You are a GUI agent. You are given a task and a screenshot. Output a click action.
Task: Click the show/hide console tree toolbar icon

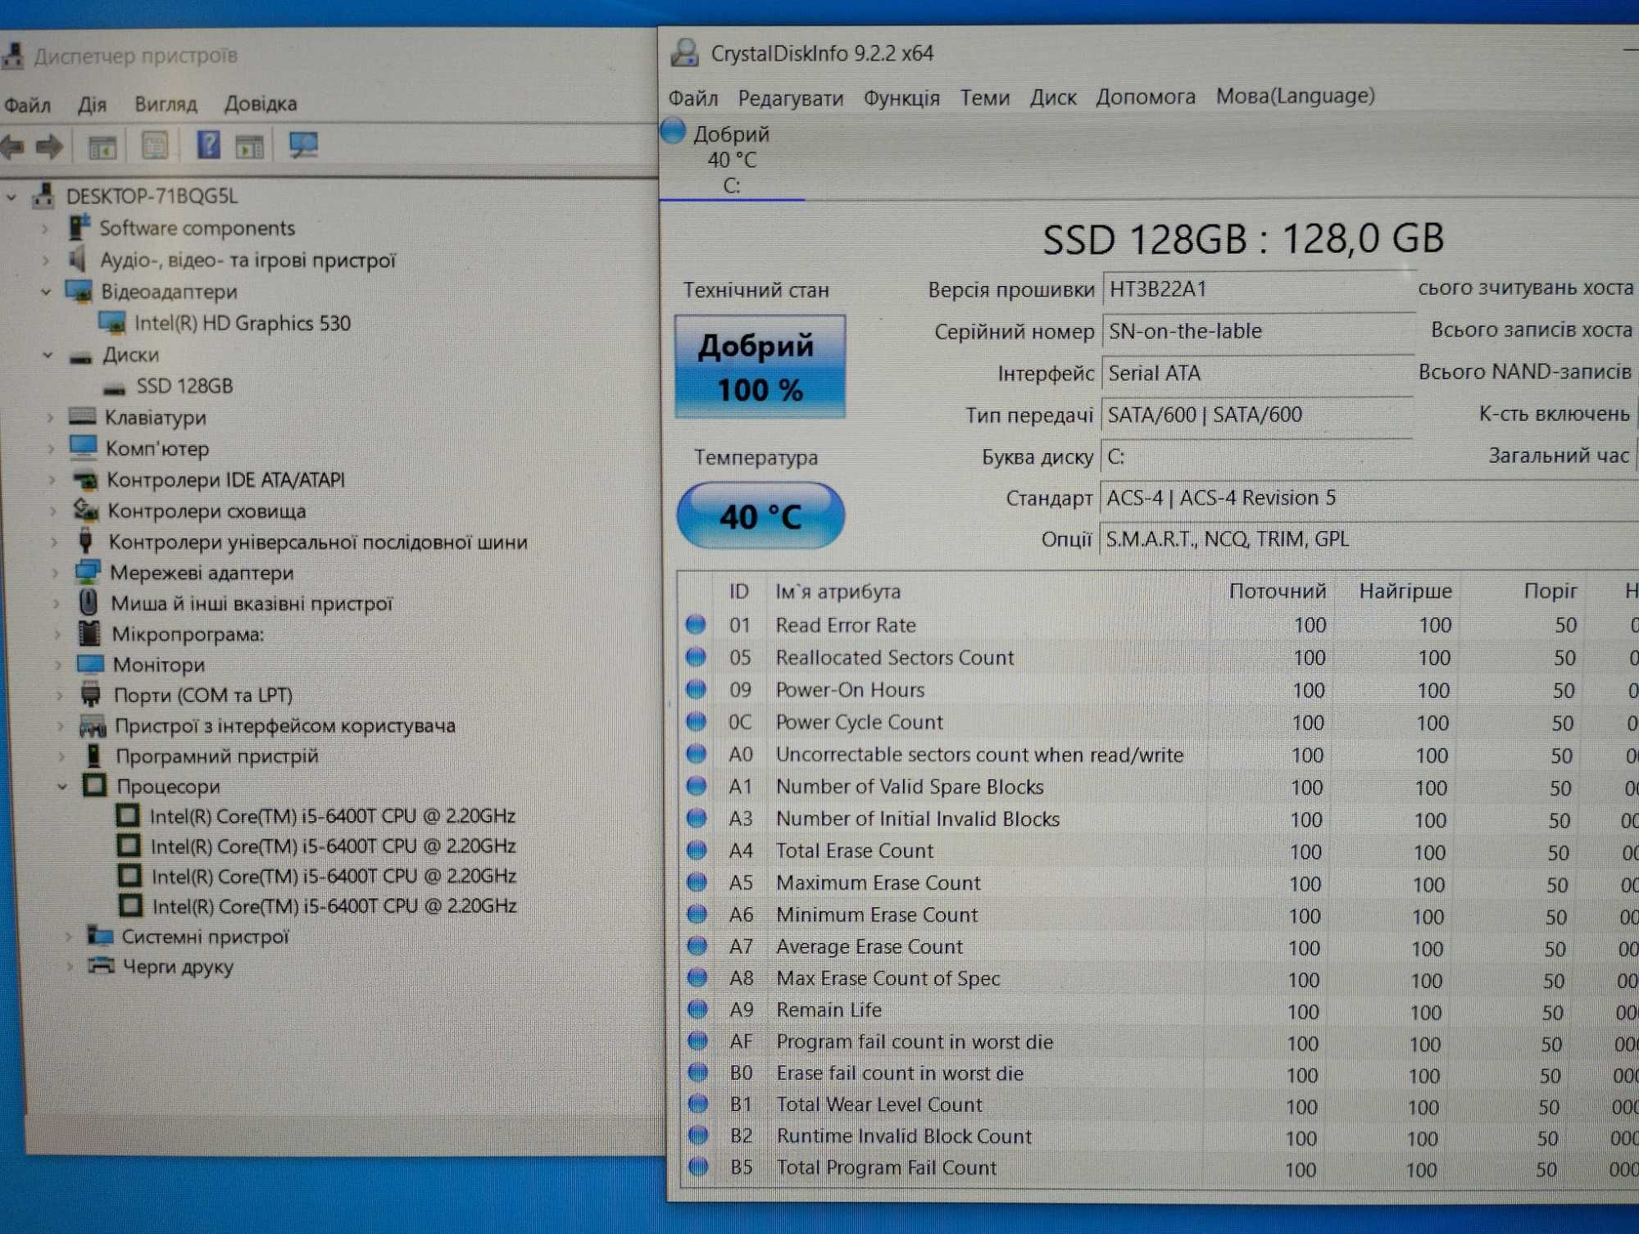102,147
